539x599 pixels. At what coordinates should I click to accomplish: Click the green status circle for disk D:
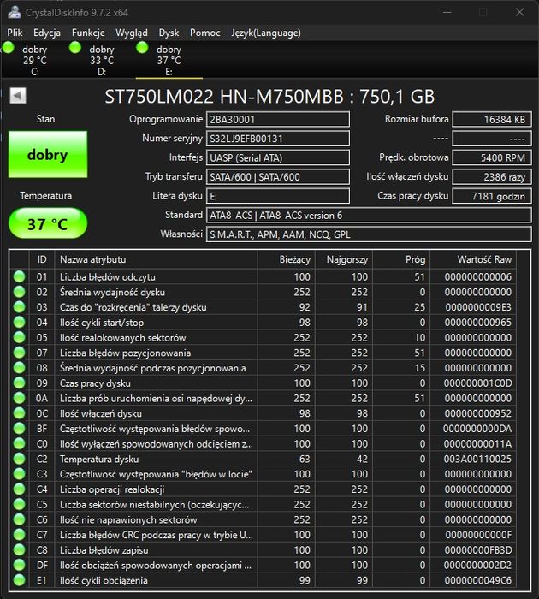coord(75,48)
